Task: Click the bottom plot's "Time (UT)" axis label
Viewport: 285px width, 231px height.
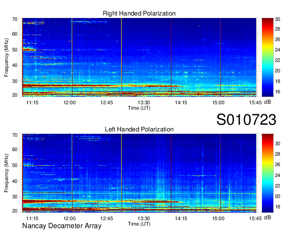Action: [x=139, y=224]
